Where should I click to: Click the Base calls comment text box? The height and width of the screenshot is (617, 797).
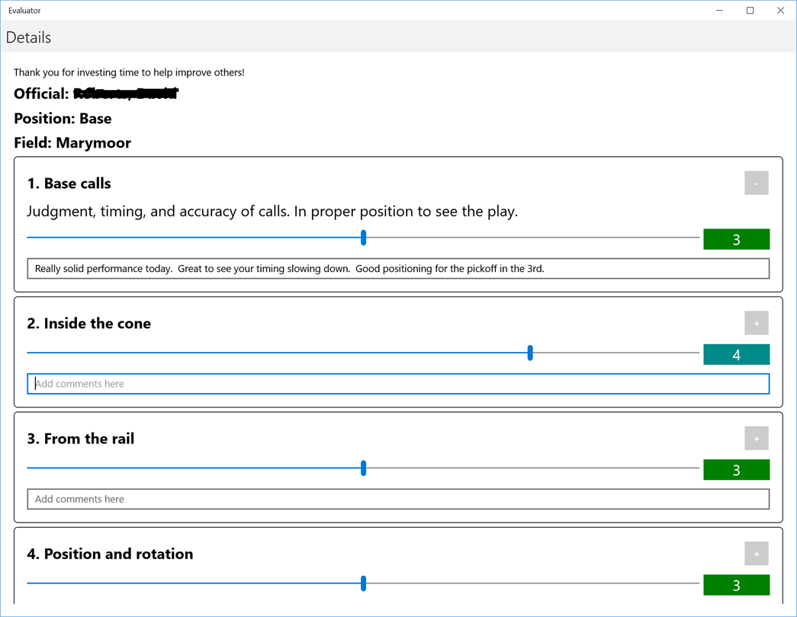coord(398,268)
